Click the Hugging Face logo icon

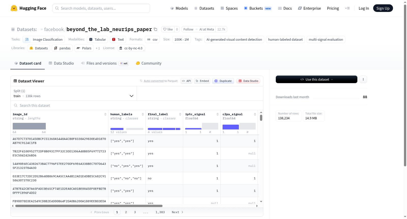[x=14, y=8]
